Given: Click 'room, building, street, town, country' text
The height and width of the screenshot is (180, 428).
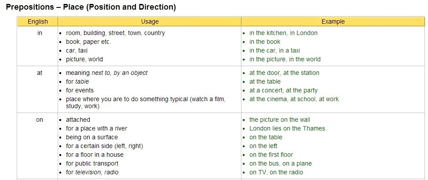Looking at the screenshot, I should pos(115,33).
